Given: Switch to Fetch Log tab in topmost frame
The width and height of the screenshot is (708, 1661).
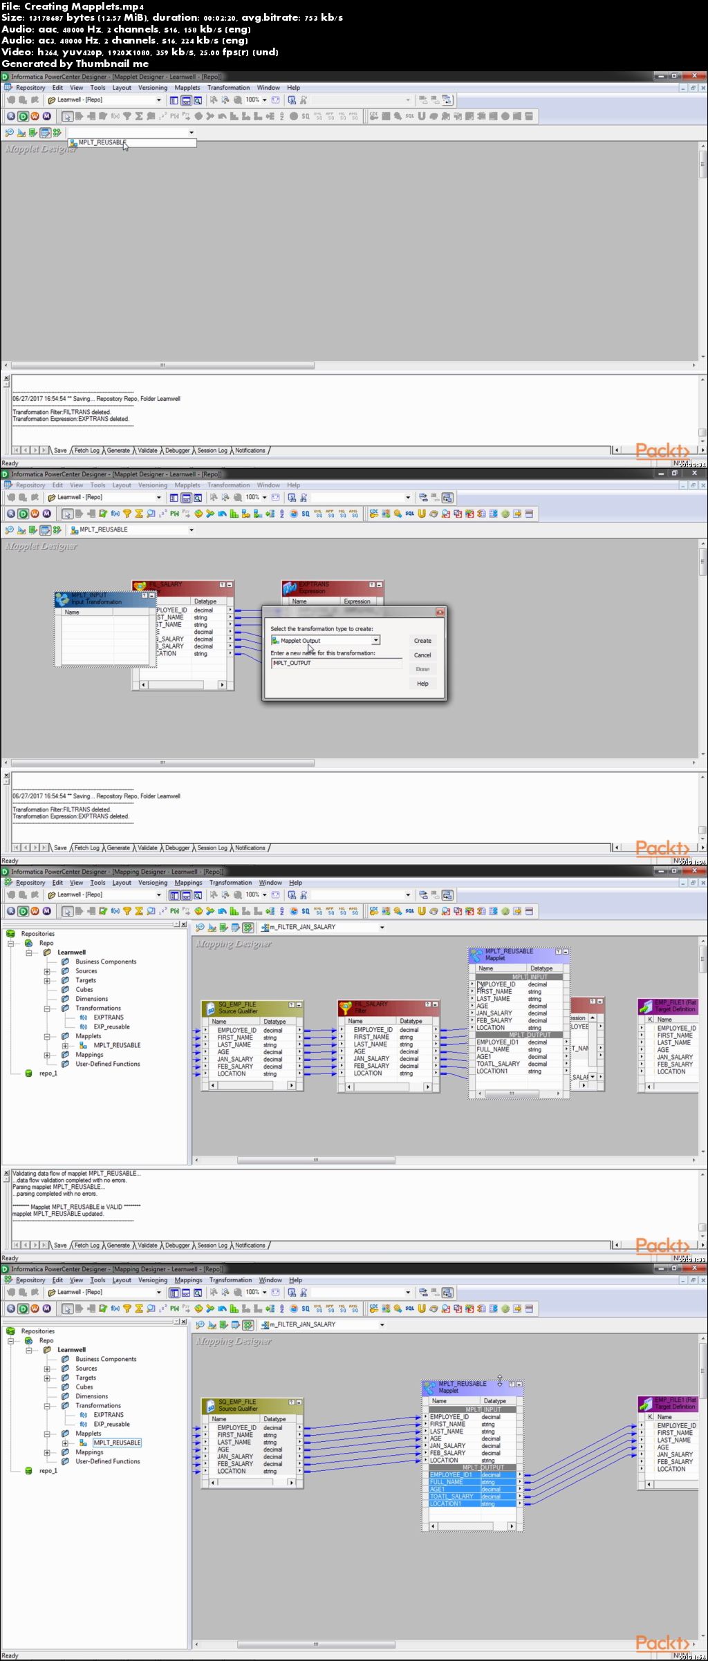Looking at the screenshot, I should click(86, 450).
